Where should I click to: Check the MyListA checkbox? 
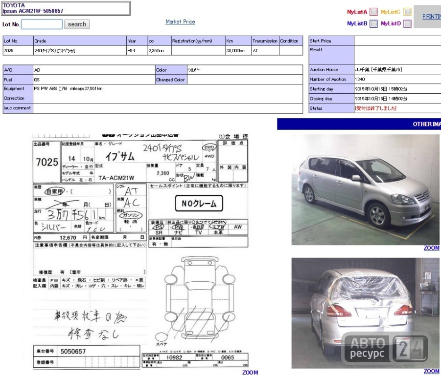(373, 12)
